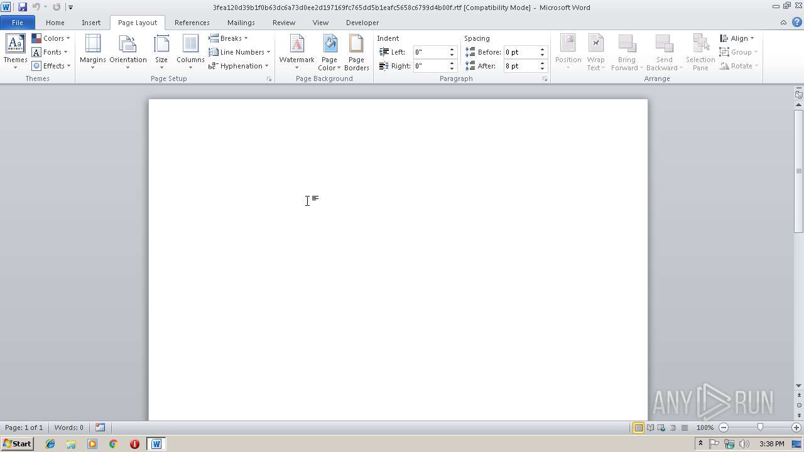Open the Columns options
Image resolution: width=804 pixels, height=452 pixels.
pos(190,52)
